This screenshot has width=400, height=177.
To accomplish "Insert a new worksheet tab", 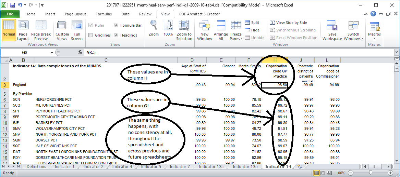I will click(x=300, y=167).
